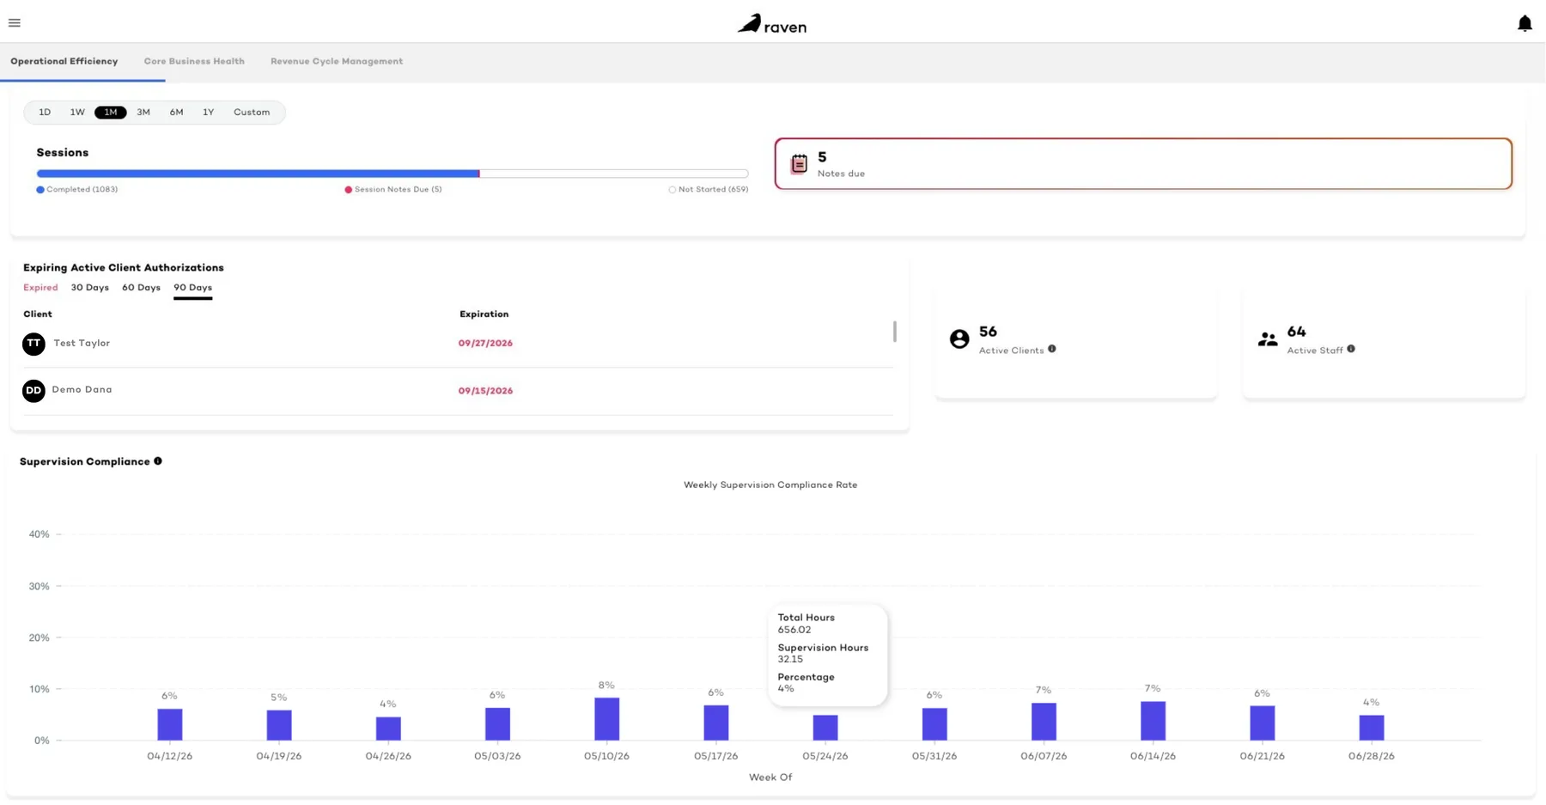Open Revenue Cycle Management tab

(337, 61)
